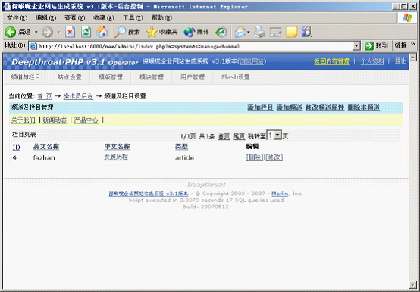Click the 首页 pagination link
This screenshot has height=292, width=420.
(x=224, y=136)
